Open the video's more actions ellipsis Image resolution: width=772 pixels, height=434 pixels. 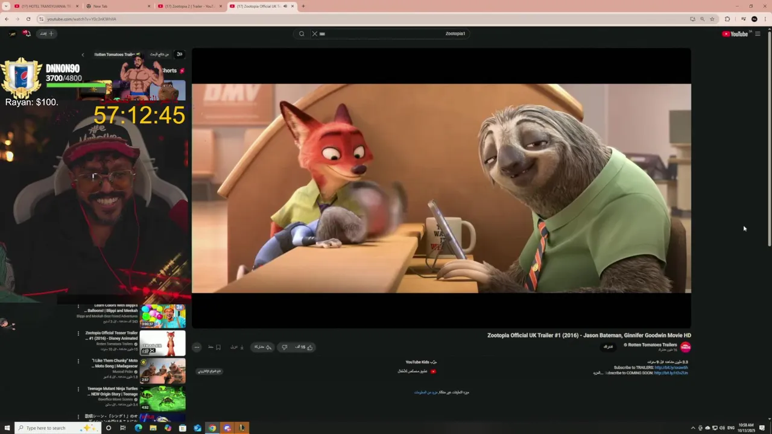pos(197,347)
